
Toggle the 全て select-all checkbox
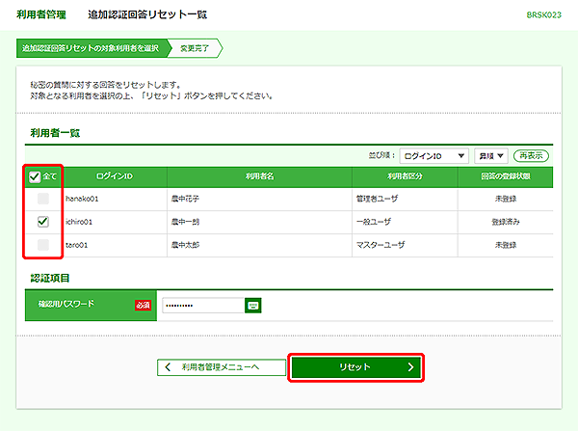pos(35,176)
